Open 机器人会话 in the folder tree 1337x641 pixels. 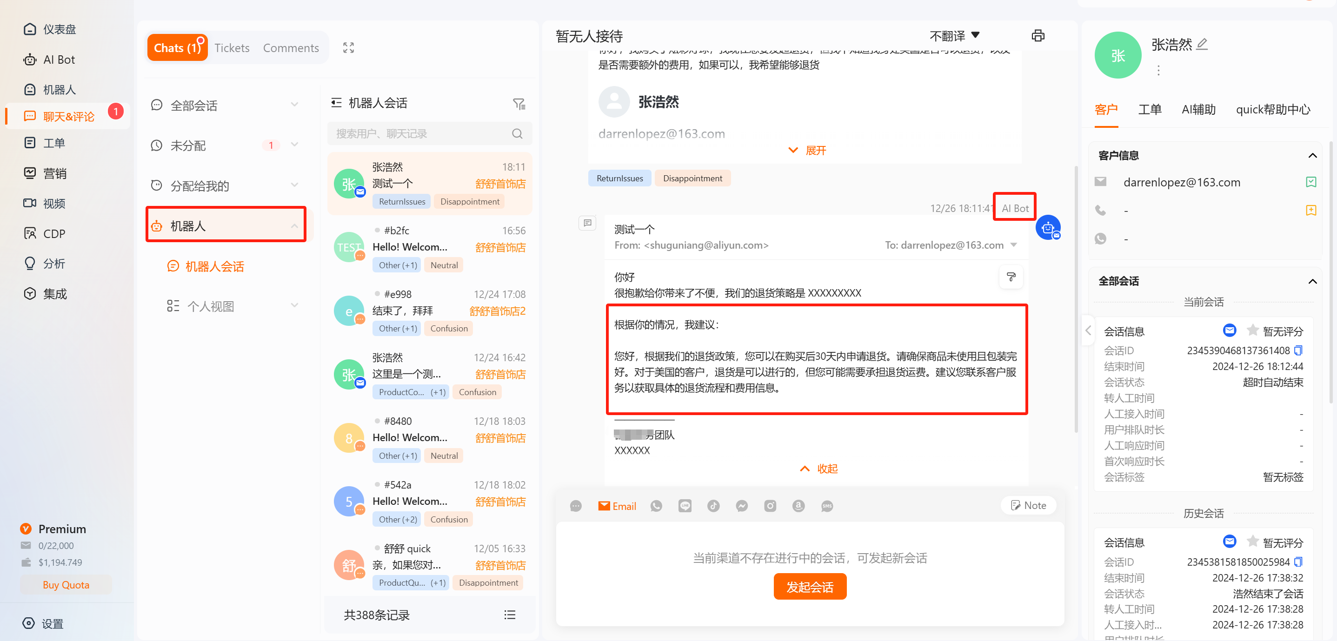[x=205, y=266]
